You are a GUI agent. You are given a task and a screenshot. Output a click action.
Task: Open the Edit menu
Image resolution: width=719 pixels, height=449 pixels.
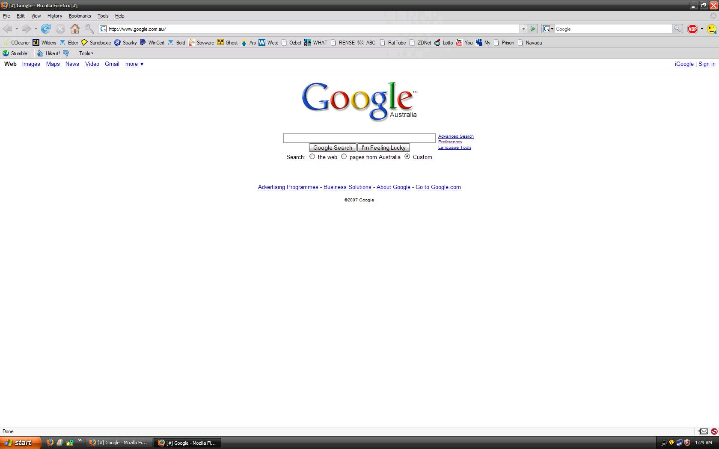click(x=21, y=16)
